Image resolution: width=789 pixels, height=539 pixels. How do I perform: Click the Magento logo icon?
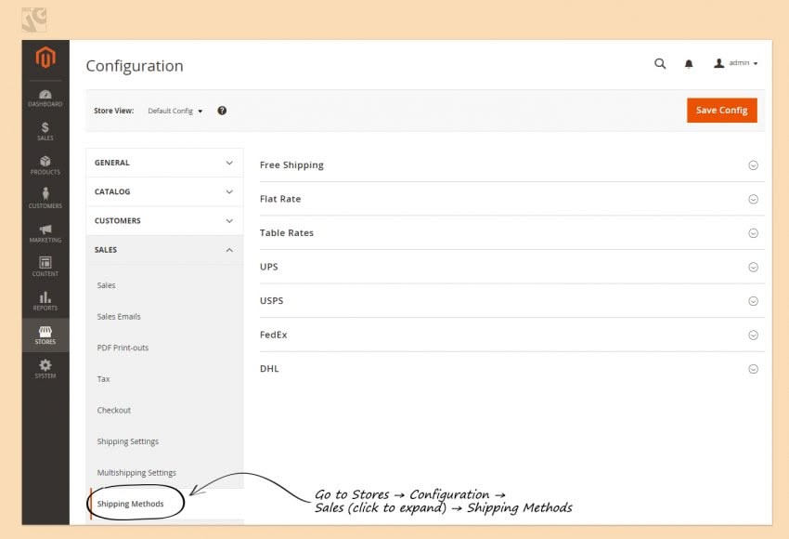[x=45, y=57]
